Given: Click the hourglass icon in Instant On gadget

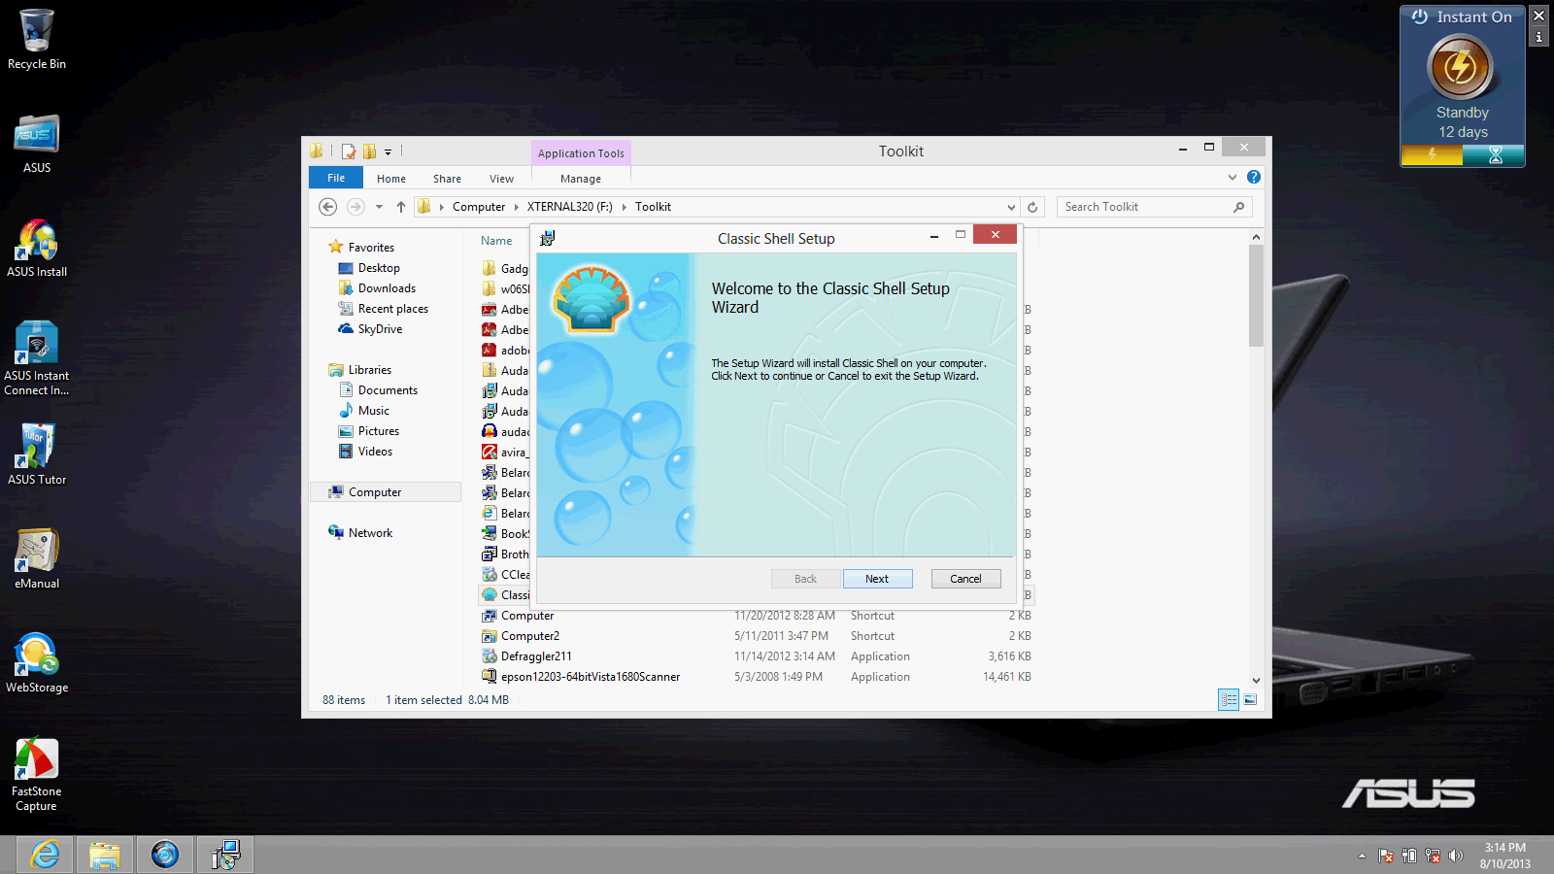Looking at the screenshot, I should (x=1495, y=154).
